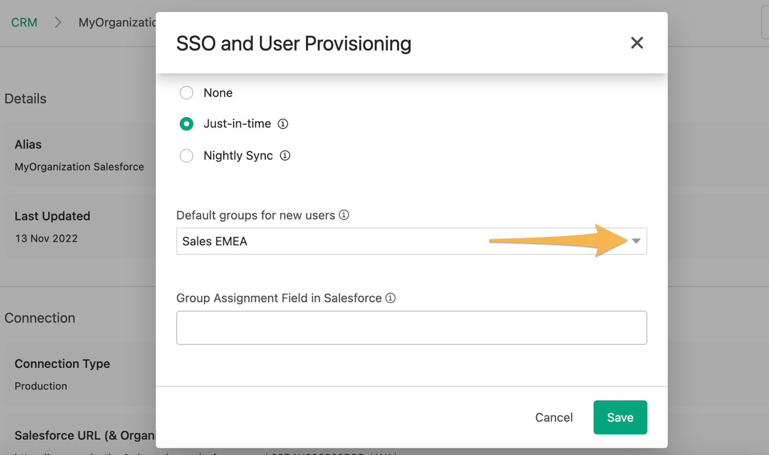Save the provisioning settings
The height and width of the screenshot is (455, 769).
point(620,417)
